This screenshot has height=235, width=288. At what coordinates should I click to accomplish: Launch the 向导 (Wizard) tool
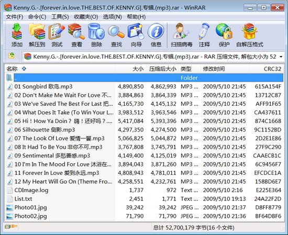point(136,35)
